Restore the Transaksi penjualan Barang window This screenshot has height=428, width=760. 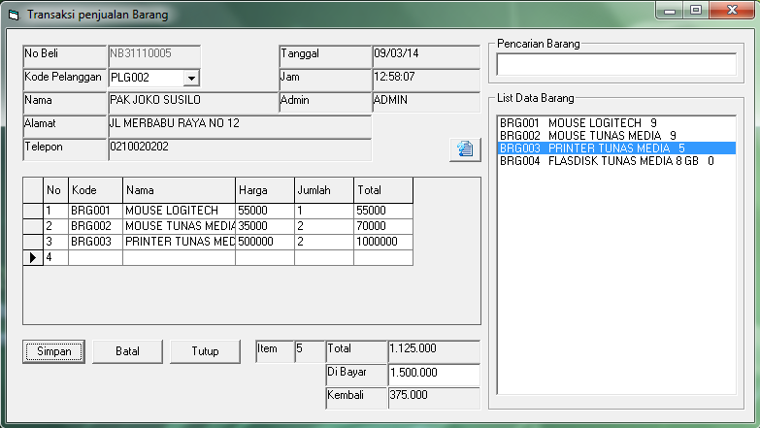coord(696,10)
